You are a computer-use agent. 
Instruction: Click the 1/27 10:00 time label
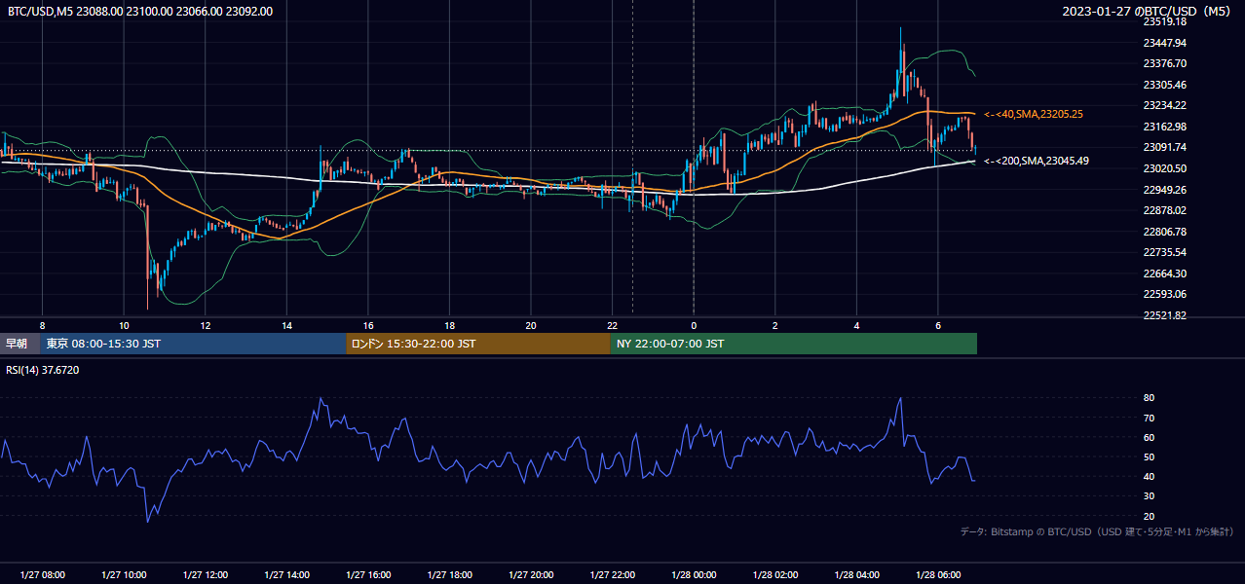(124, 575)
